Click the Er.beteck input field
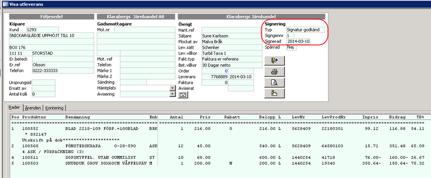This screenshot has width=431, height=178. pyautogui.click(x=63, y=59)
